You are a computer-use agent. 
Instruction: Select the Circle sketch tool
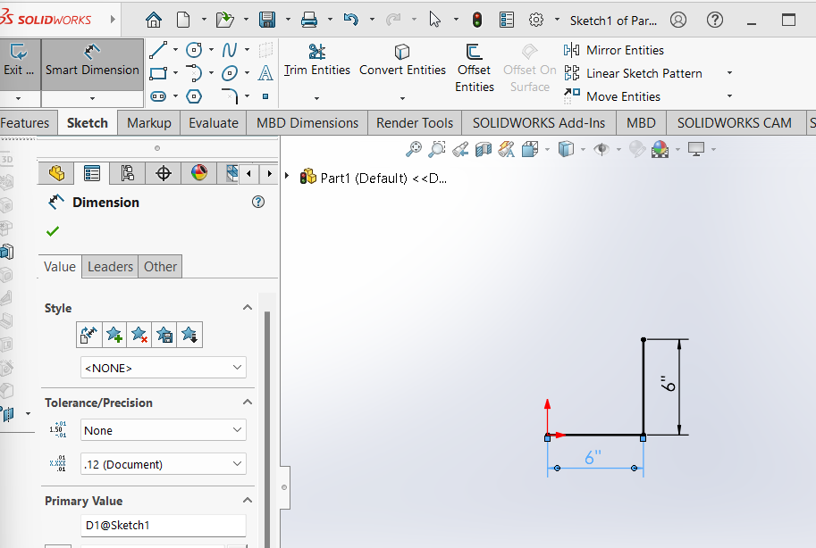194,51
